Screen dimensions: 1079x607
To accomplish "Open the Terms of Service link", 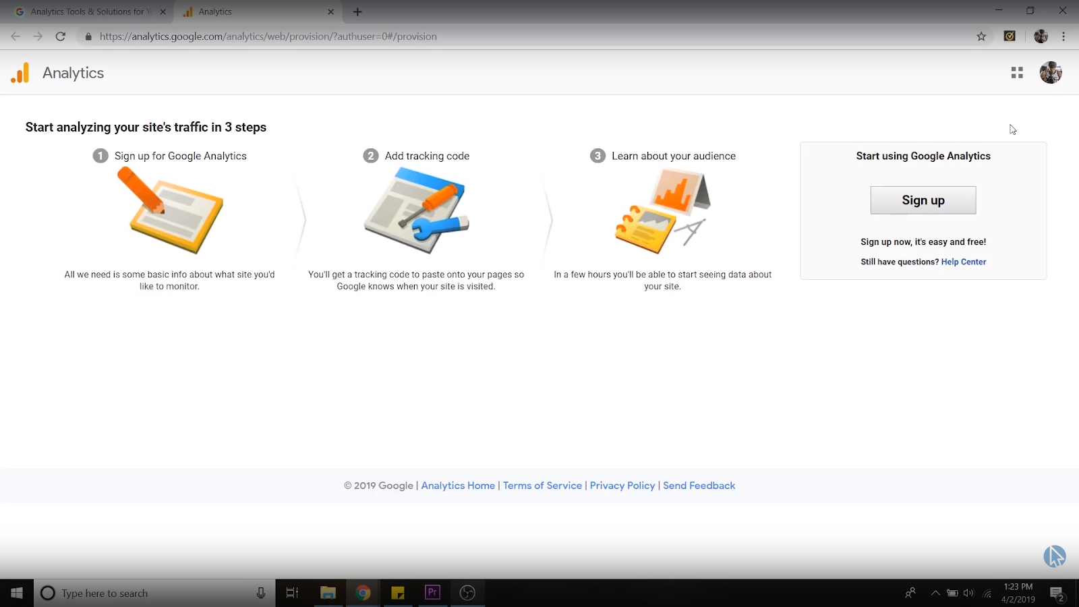I will tap(542, 486).
